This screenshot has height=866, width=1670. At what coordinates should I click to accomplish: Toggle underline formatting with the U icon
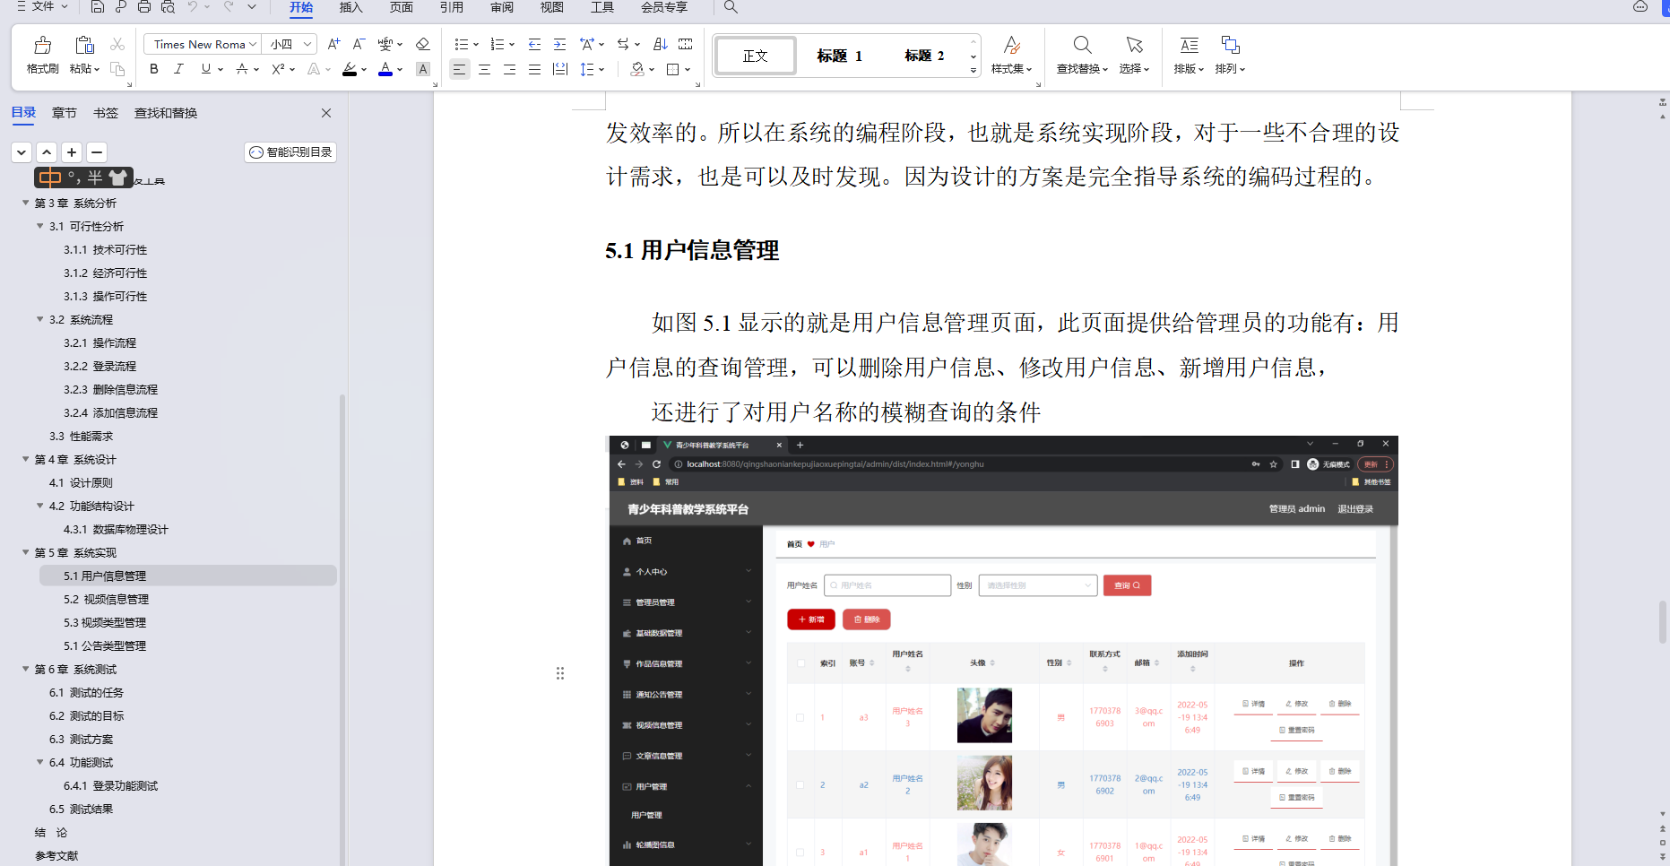203,69
